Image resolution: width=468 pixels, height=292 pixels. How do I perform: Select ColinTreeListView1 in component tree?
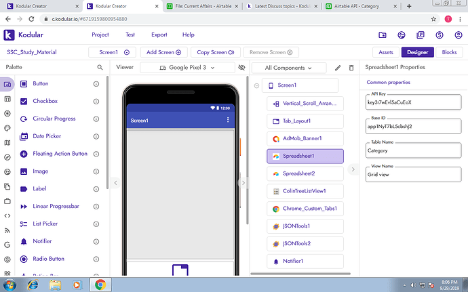click(305, 191)
